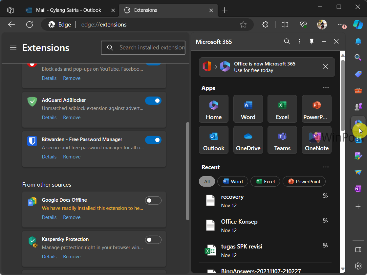Launch Word from Apps grid
This screenshot has height=275, width=367.
[248, 109]
